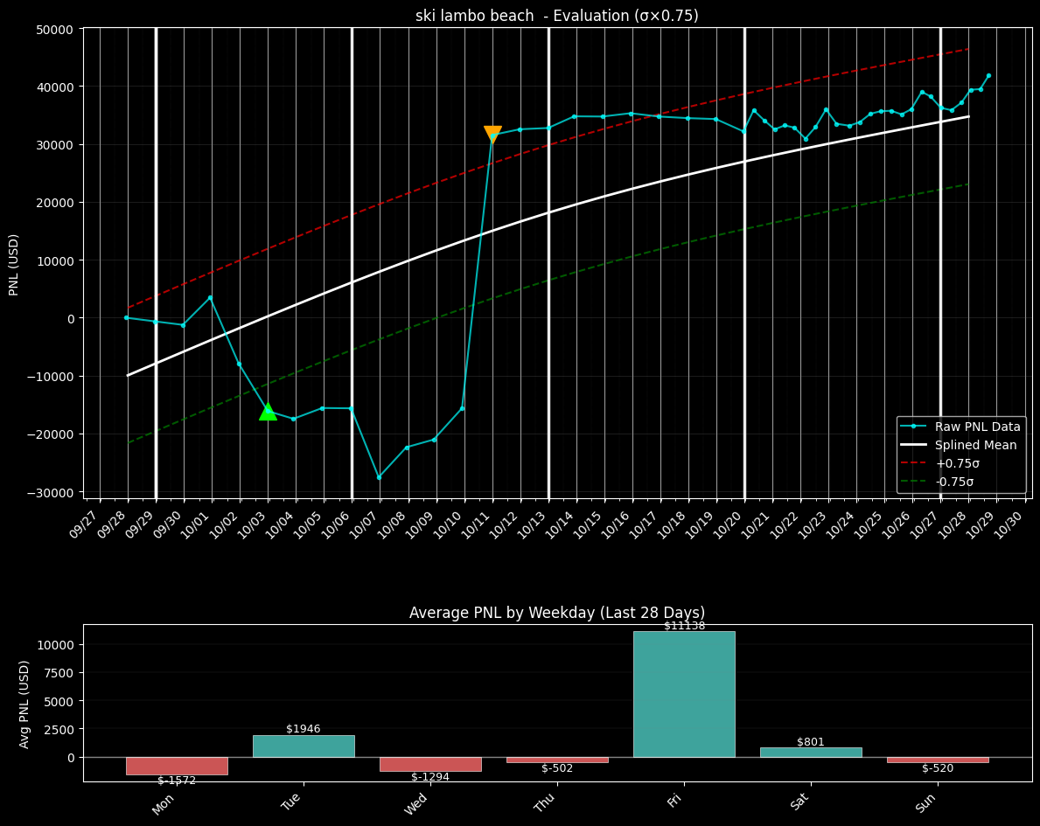Viewport: 1040px width, 826px height.
Task: Click the lowest PNL data point near -27500
Action: pyautogui.click(x=379, y=477)
